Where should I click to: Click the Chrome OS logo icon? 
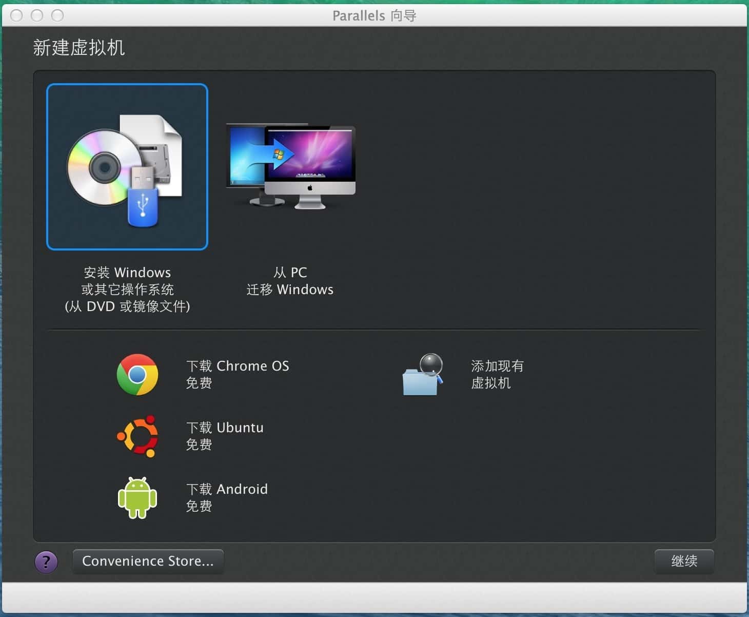137,374
